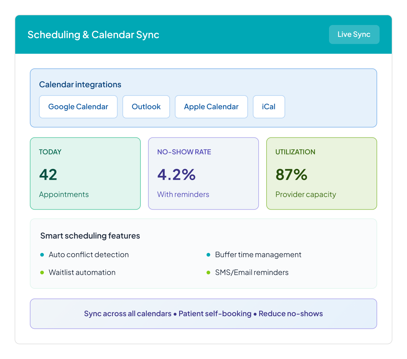Screen dimensions: 407x359
Task: Choose the Outlook integration chip
Action: coord(146,107)
